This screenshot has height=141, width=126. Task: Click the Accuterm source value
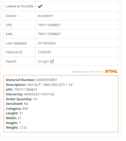tap(45, 16)
